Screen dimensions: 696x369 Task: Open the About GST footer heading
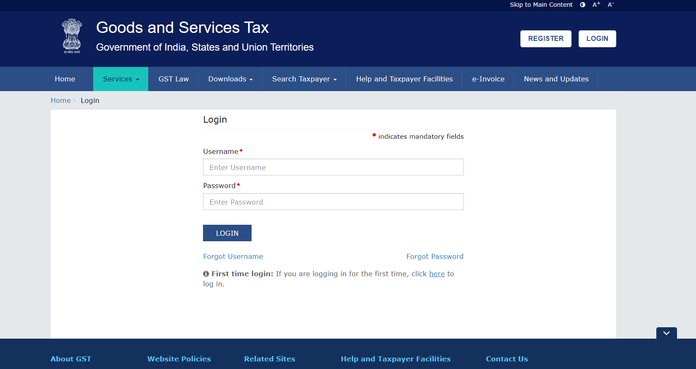pyautogui.click(x=71, y=359)
